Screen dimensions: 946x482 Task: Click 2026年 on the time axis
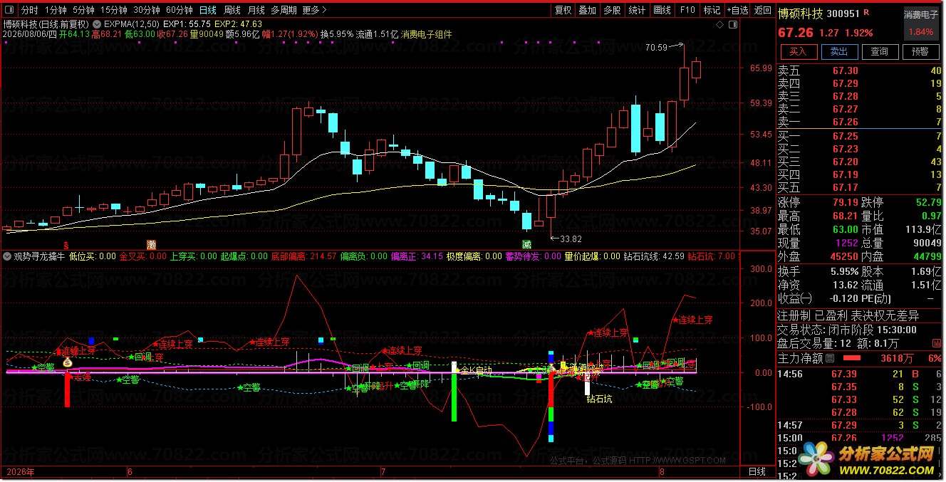(x=21, y=471)
